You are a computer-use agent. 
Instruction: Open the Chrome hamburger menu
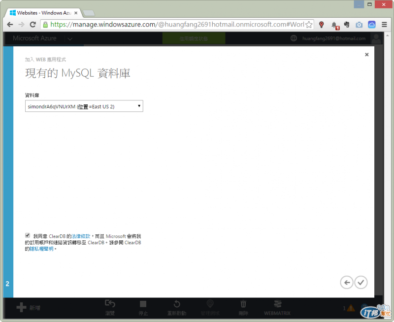coord(384,25)
